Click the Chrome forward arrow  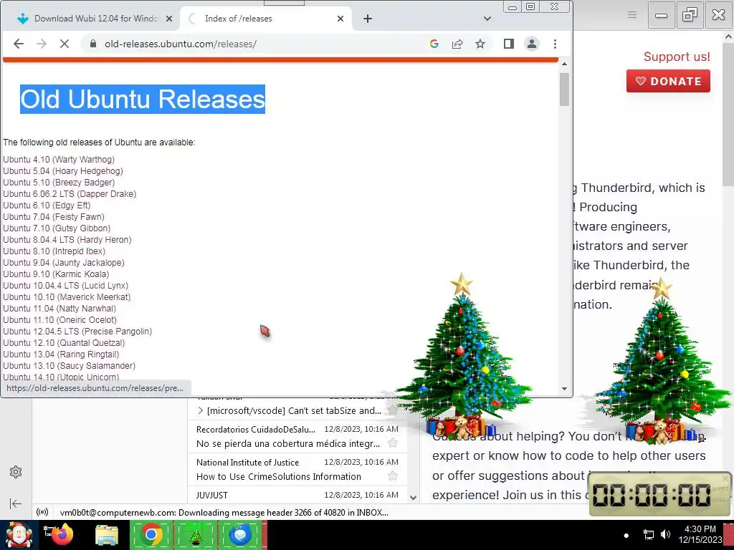[42, 44]
